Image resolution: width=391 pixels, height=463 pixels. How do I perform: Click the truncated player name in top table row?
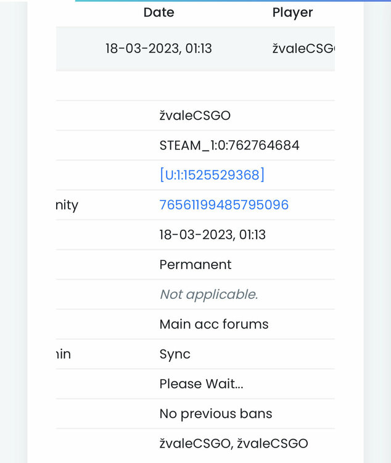point(303,49)
